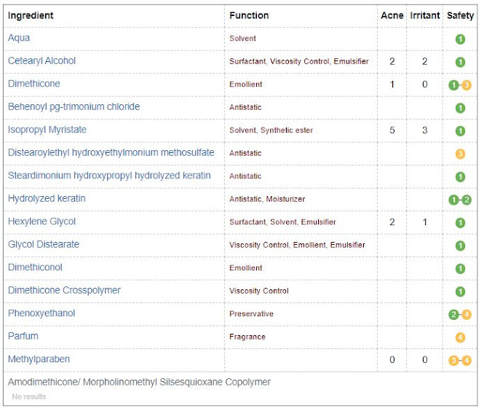Open the Isopropyl Myristate ingredient link
The width and height of the screenshot is (484, 411).
click(x=47, y=130)
